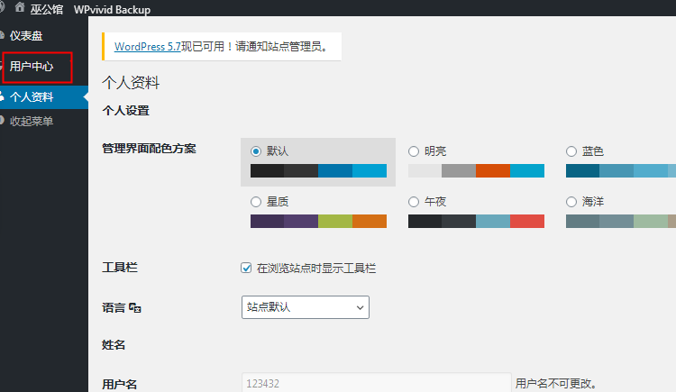
Task: Click the translate icon next to 语言
Action: pyautogui.click(x=135, y=308)
